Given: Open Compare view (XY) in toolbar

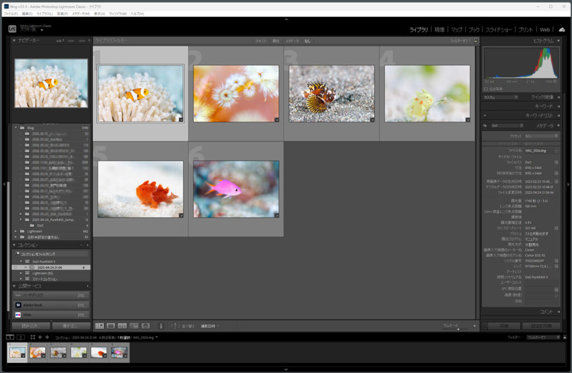Looking at the screenshot, I should [x=122, y=326].
